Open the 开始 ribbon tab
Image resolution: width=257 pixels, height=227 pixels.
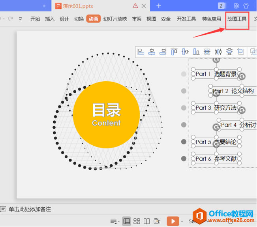pos(35,19)
